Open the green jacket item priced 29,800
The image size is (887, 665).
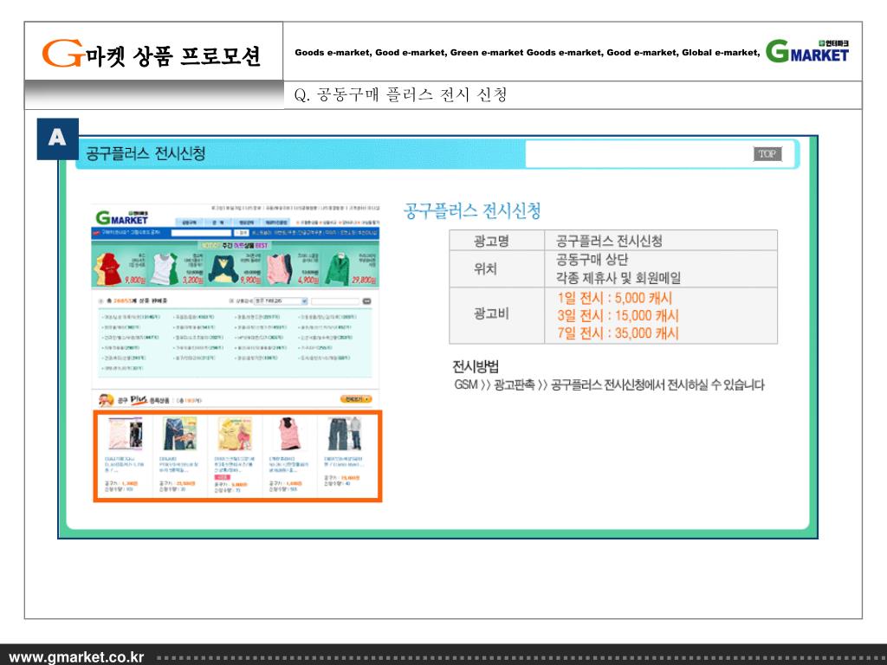pyautogui.click(x=351, y=268)
